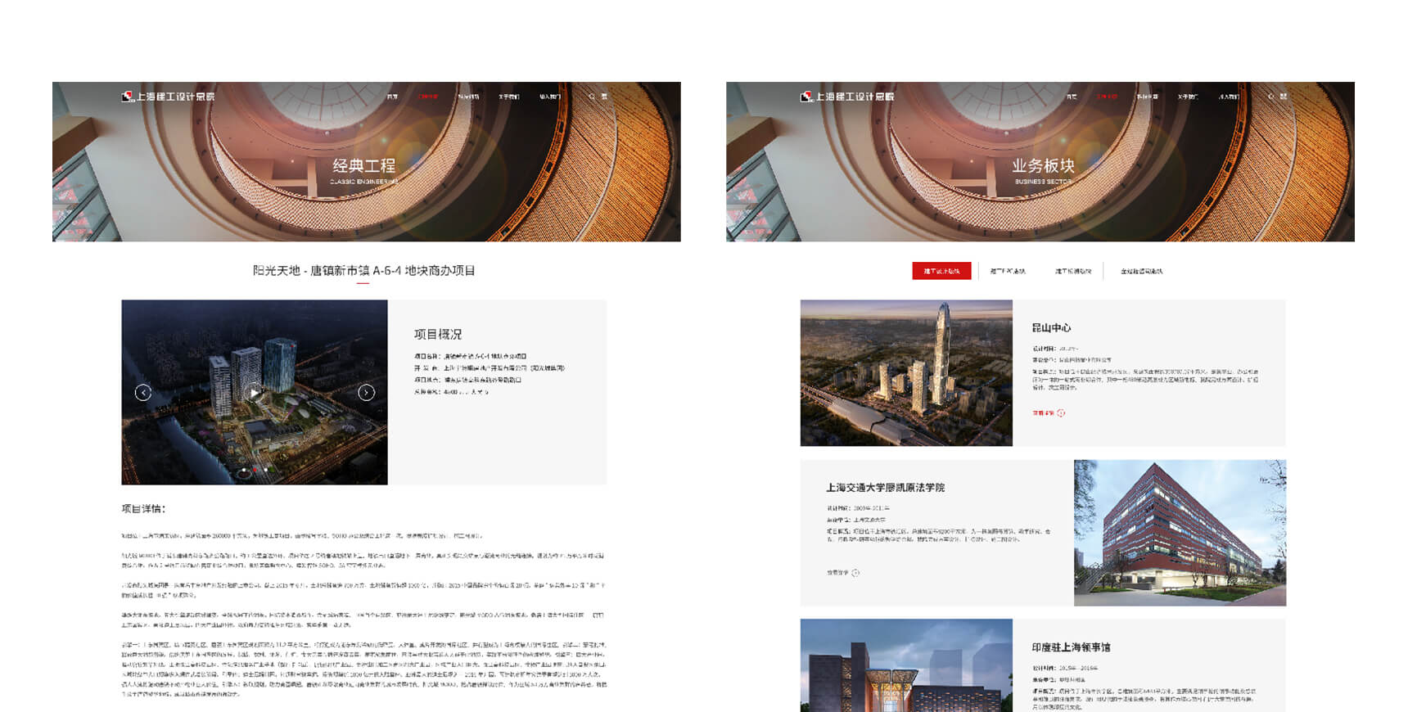1408x712 pixels.
Task: Open details link in 上海交通大学廖凯原法学院 card
Action: point(837,573)
